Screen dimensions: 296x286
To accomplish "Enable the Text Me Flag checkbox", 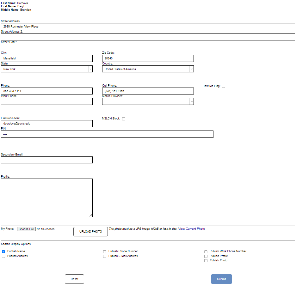I will pos(224,86).
